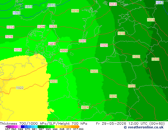
Task: Select the 299 legend value
Action: [55, 129]
